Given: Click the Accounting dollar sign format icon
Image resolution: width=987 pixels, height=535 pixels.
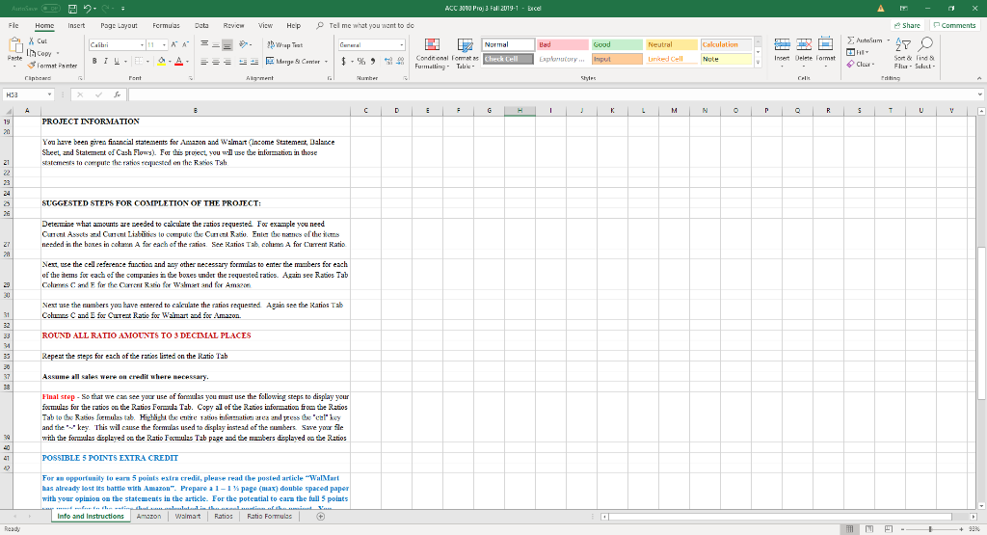Looking at the screenshot, I should 344,61.
